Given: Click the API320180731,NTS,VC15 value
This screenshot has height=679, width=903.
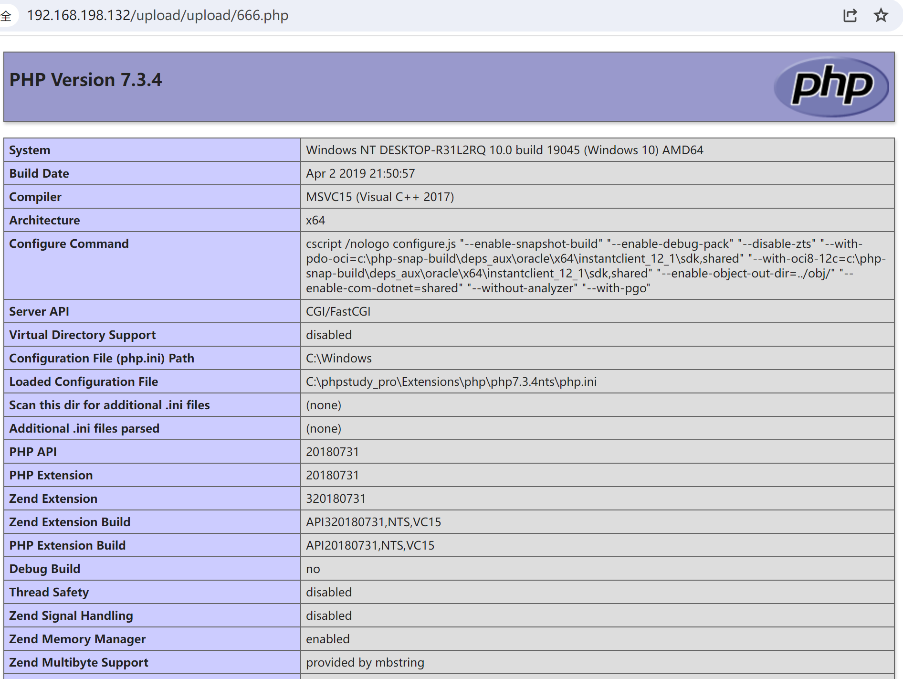Looking at the screenshot, I should [373, 522].
